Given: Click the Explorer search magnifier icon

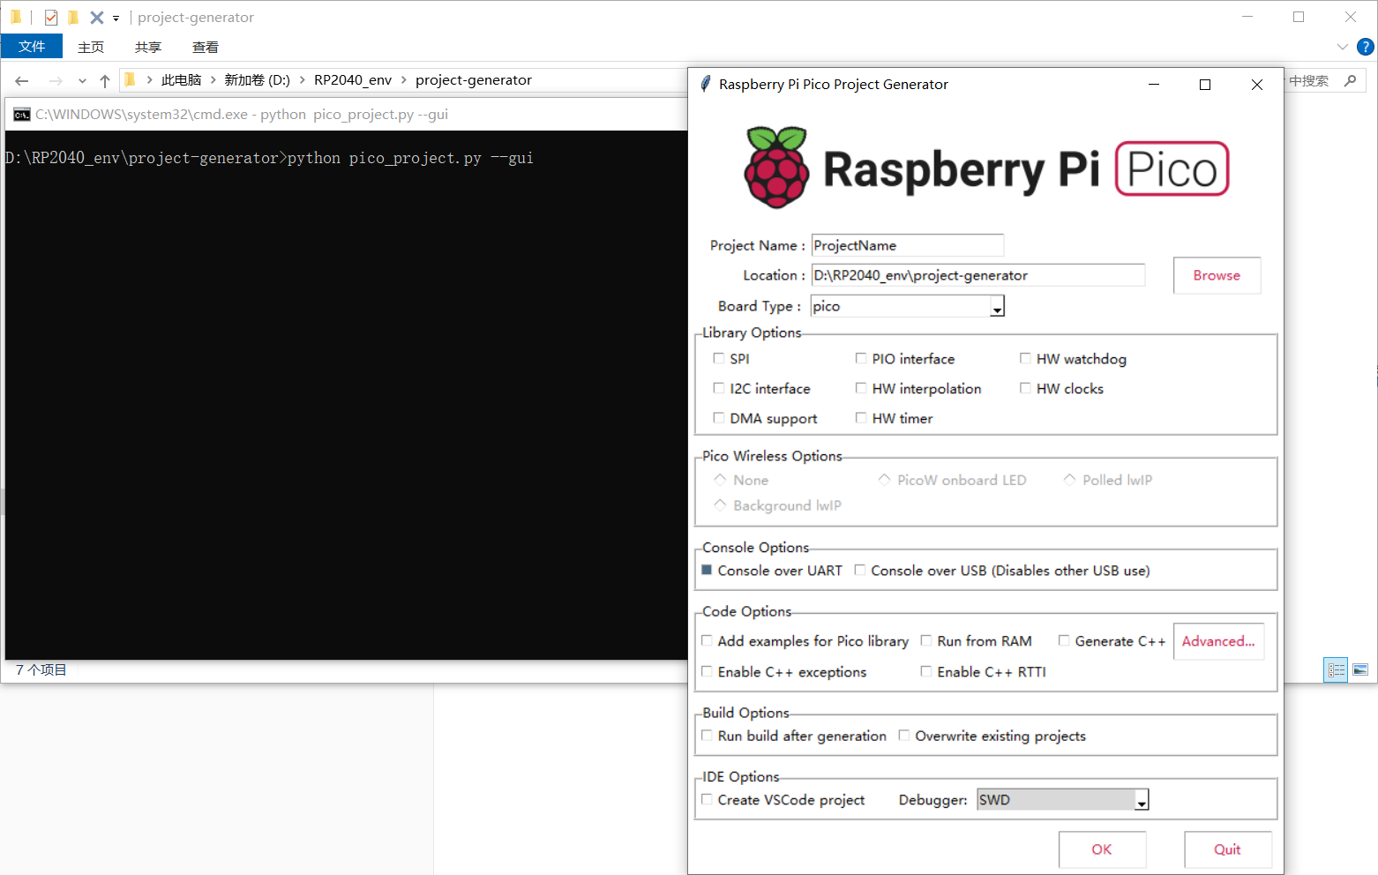Looking at the screenshot, I should point(1351,80).
